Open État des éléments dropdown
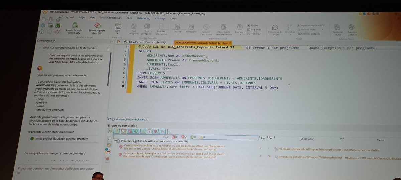 161,29
